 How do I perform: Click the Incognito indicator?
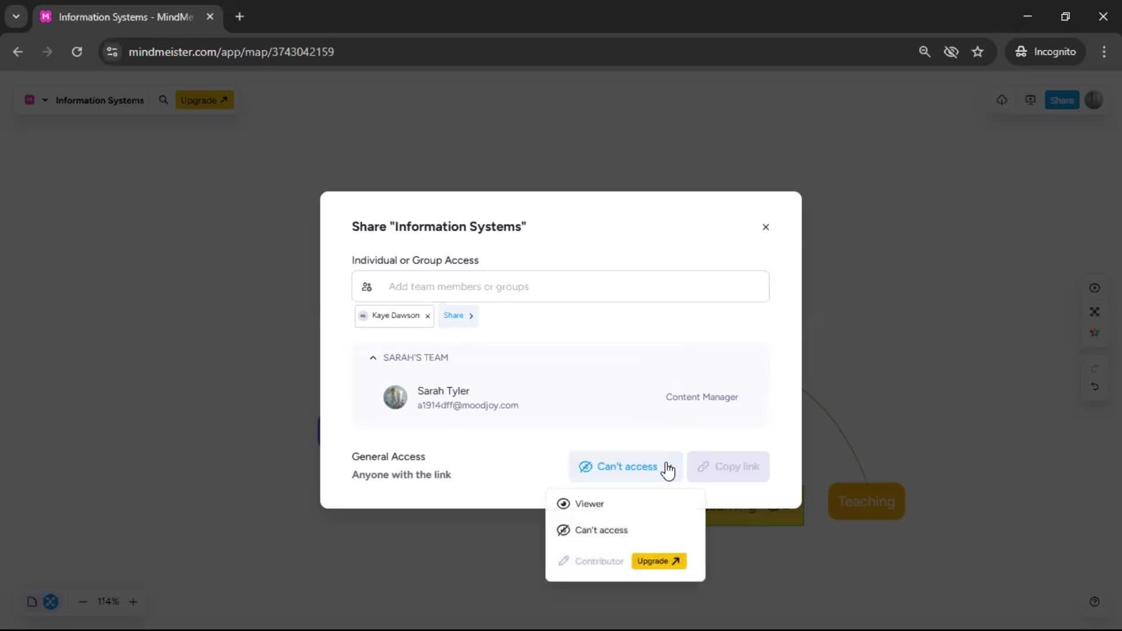(1045, 52)
